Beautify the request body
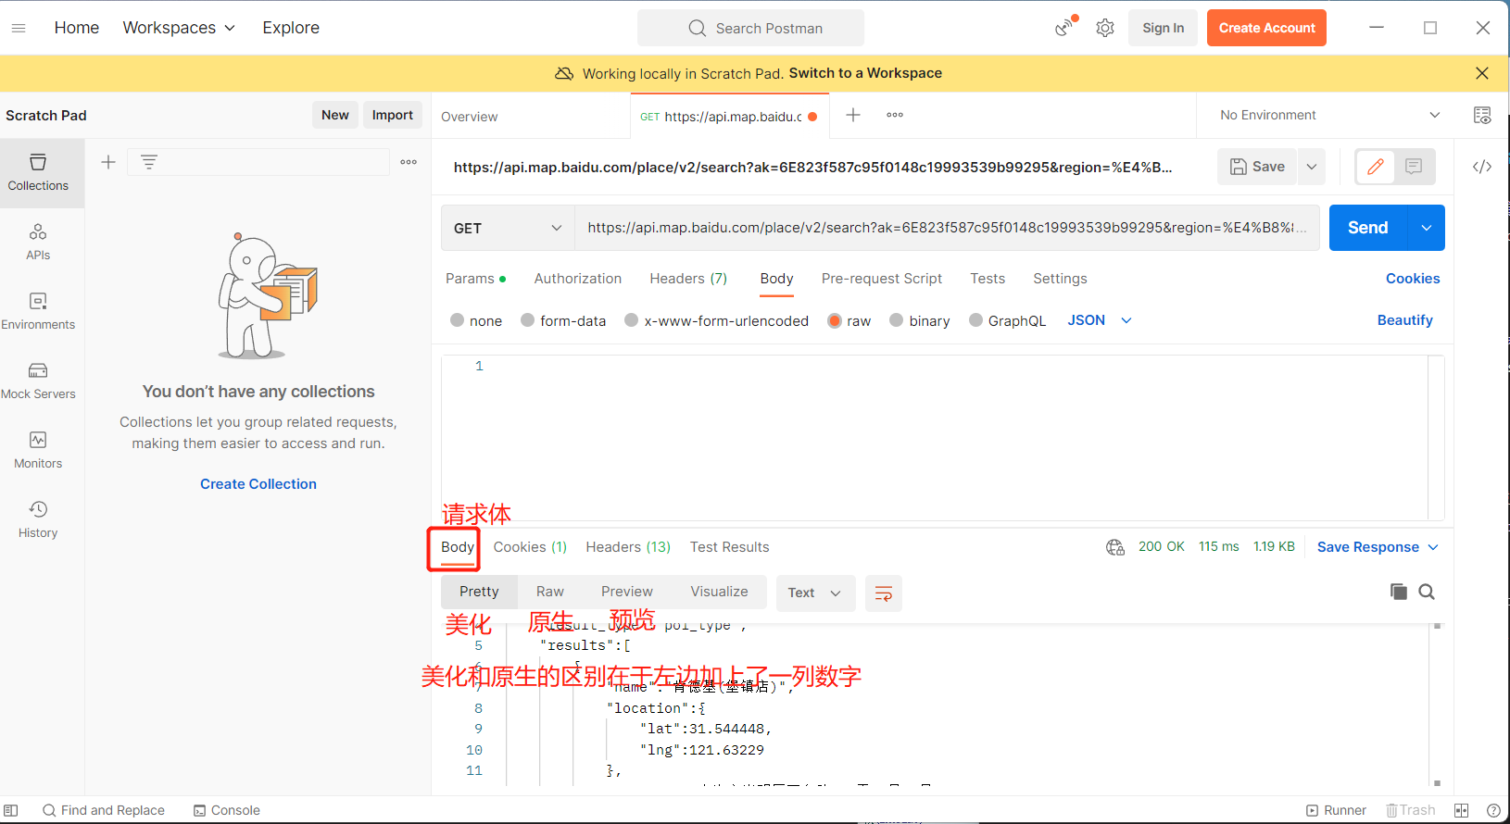The height and width of the screenshot is (824, 1510). click(x=1405, y=320)
